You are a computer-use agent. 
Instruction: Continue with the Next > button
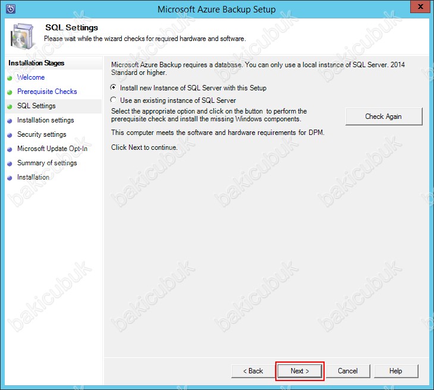[x=300, y=371]
